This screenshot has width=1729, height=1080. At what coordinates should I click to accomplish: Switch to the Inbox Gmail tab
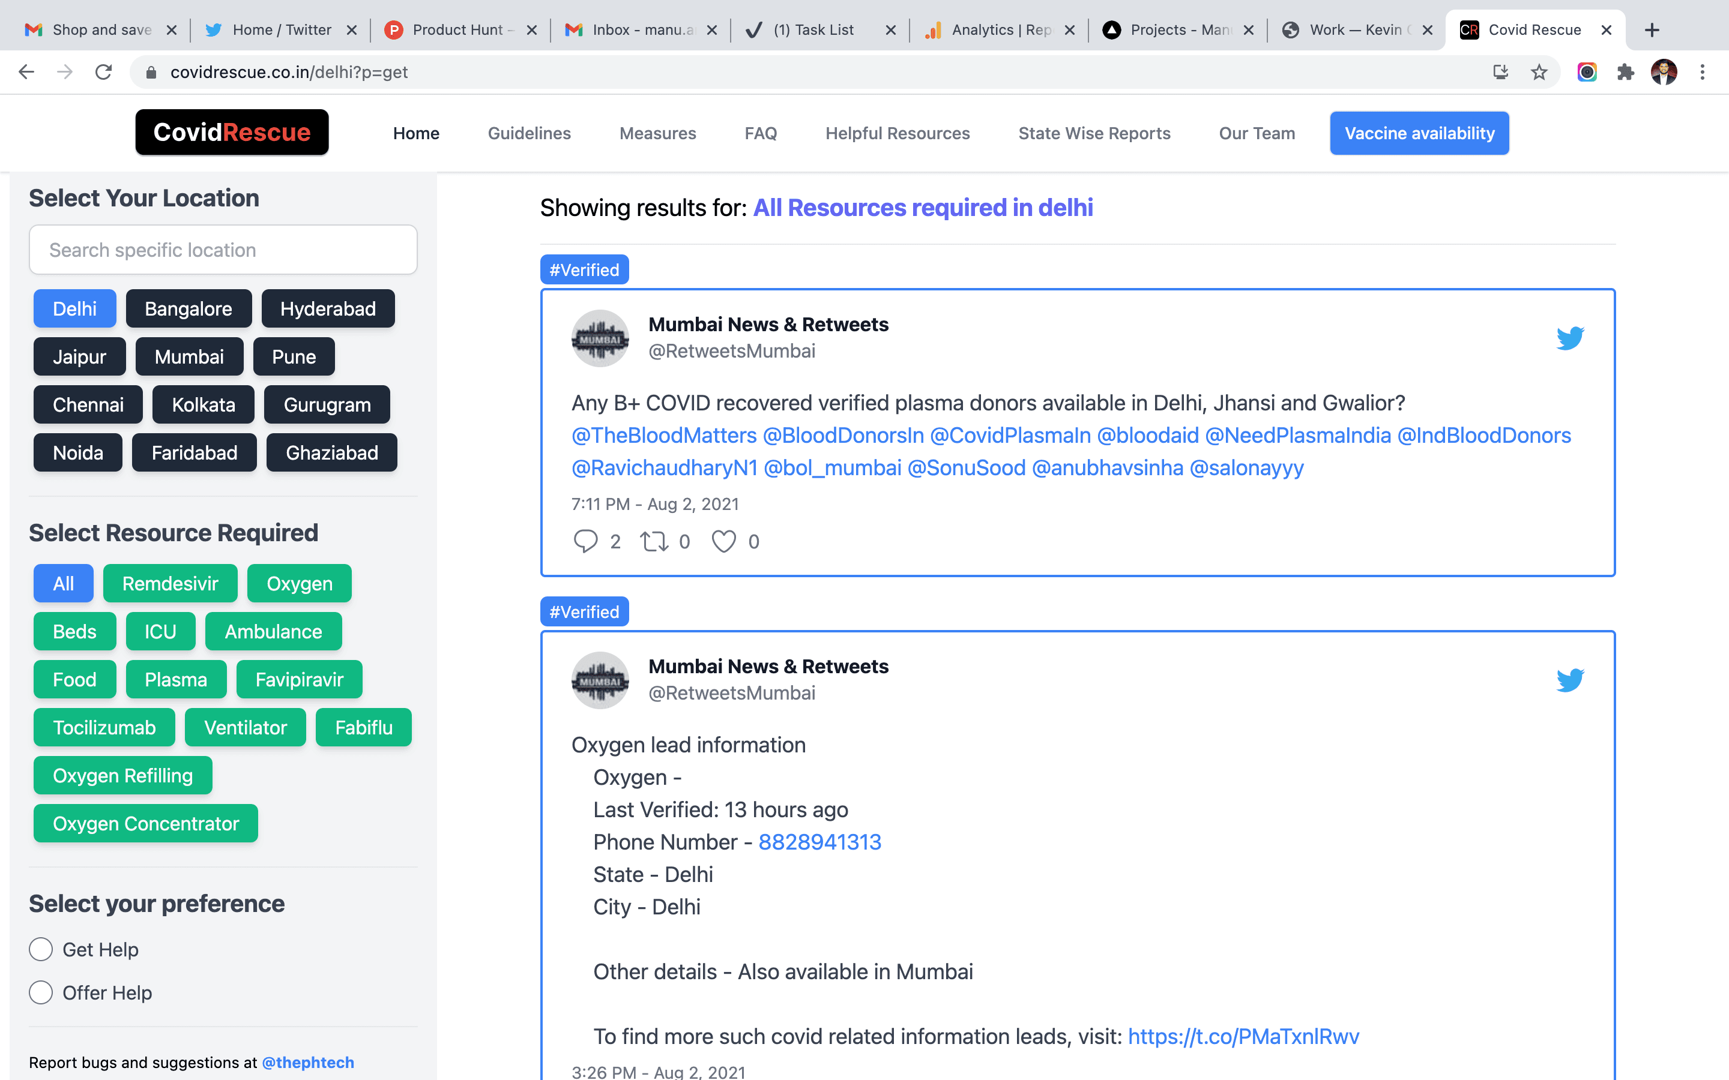coord(639,30)
